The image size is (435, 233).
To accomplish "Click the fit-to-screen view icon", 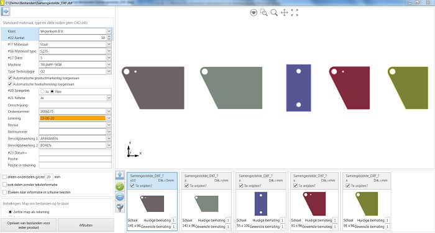I will point(295,12).
